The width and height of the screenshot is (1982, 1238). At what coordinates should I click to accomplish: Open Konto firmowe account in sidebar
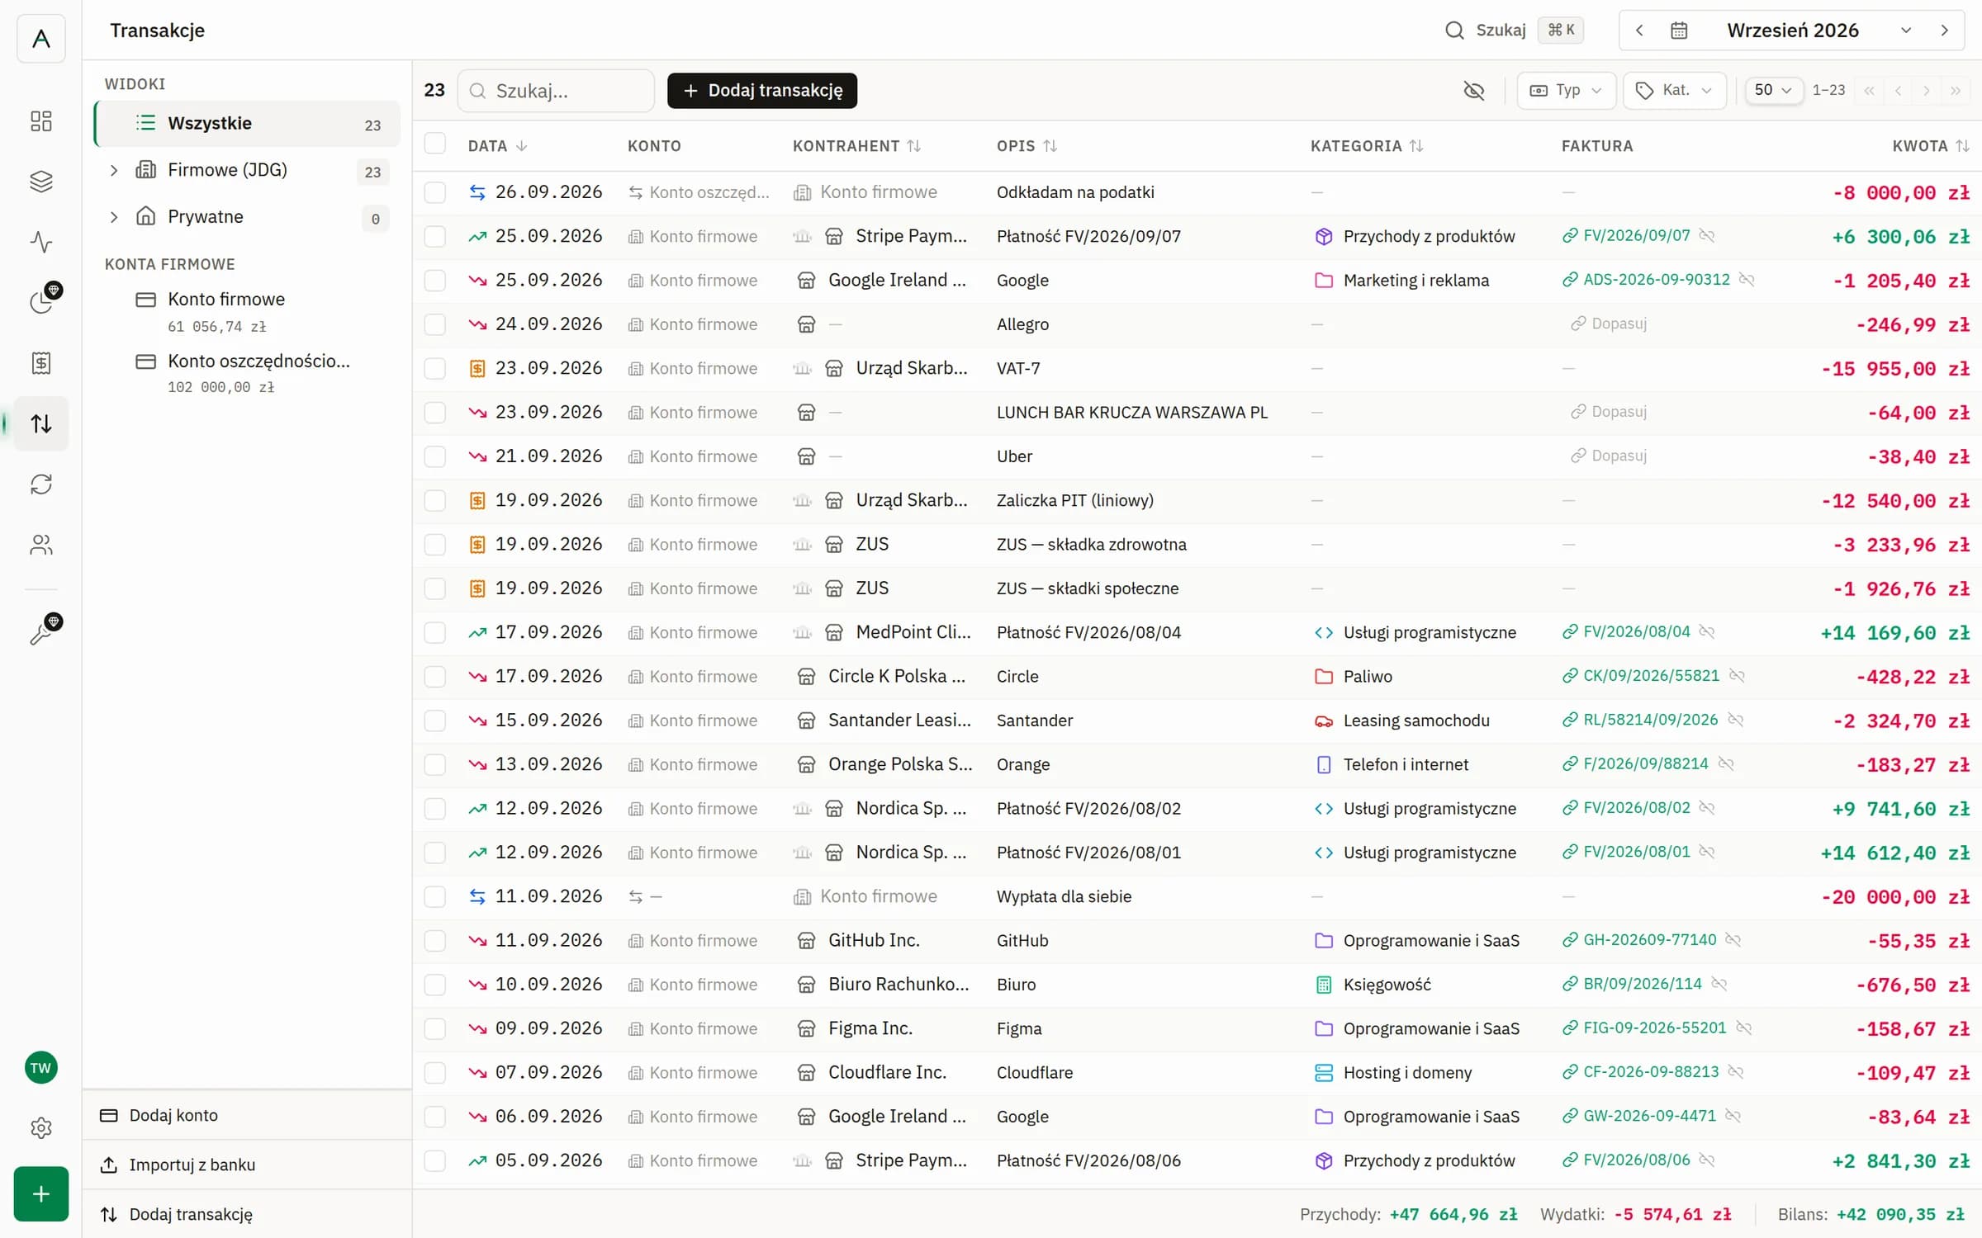(x=248, y=310)
